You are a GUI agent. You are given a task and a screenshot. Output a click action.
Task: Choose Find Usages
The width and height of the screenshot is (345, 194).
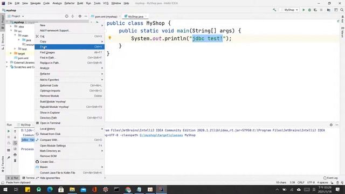point(70,52)
